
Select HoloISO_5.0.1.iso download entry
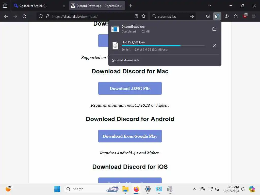click(x=159, y=46)
